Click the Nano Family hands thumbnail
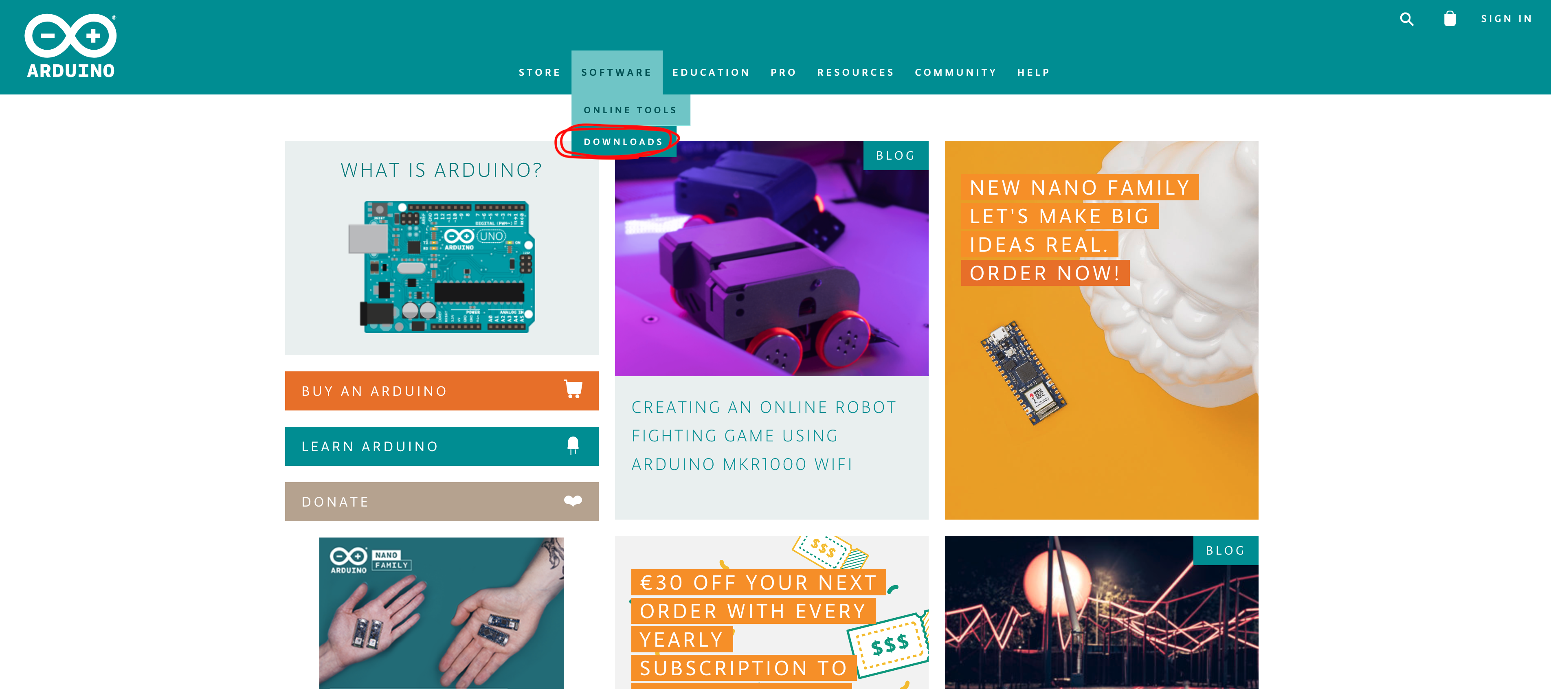 point(442,612)
